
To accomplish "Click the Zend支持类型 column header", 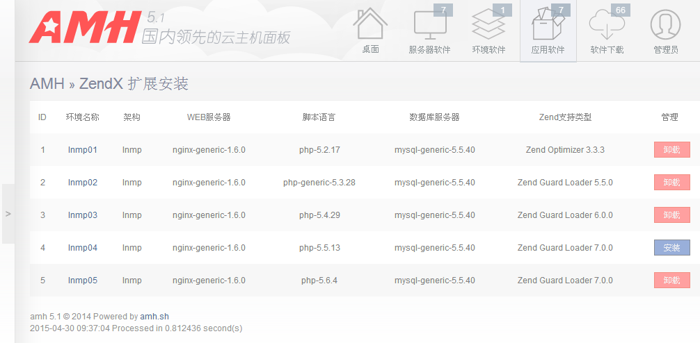I will tap(565, 117).
